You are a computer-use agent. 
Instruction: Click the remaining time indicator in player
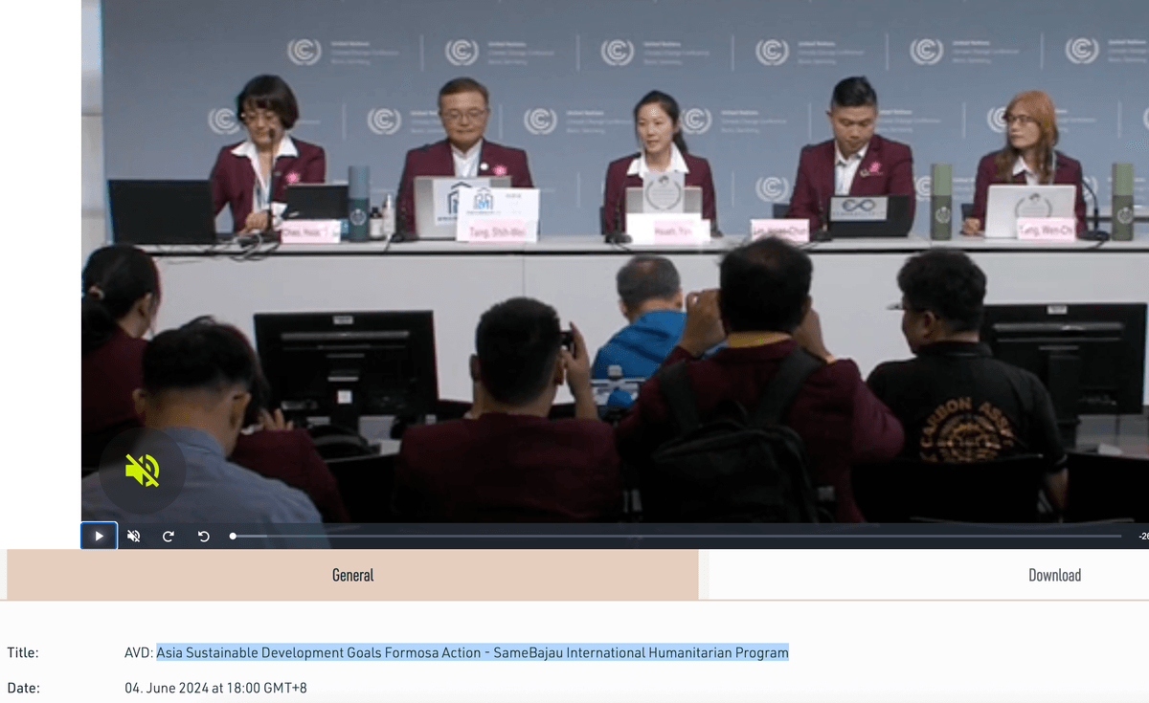tap(1143, 537)
